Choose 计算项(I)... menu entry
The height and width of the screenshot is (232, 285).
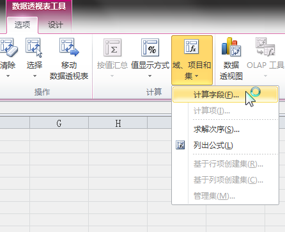click(x=226, y=111)
